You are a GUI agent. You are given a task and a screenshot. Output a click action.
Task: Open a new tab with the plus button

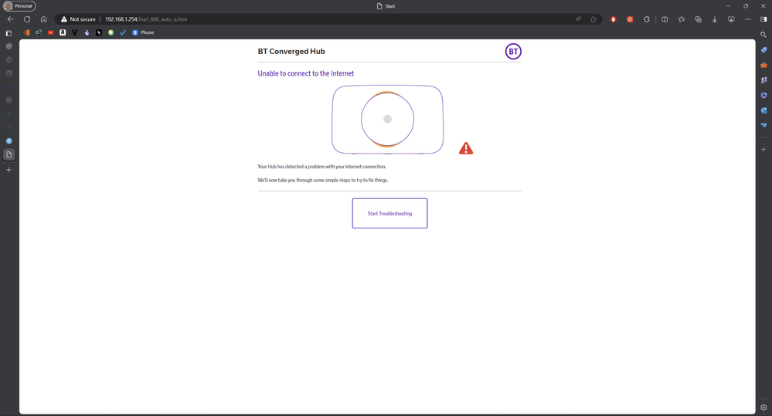tap(9, 170)
